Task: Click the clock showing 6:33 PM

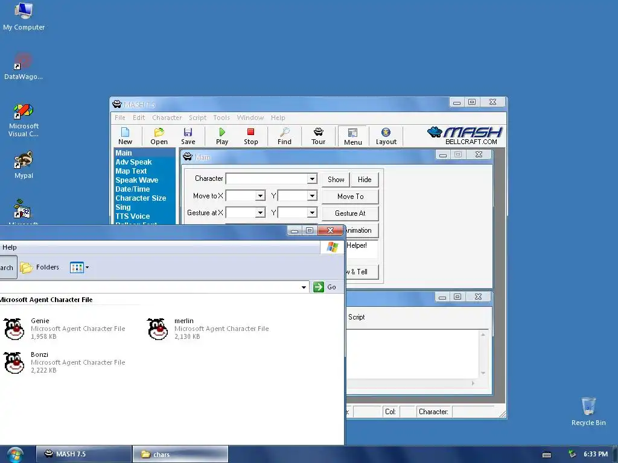Action: point(596,455)
